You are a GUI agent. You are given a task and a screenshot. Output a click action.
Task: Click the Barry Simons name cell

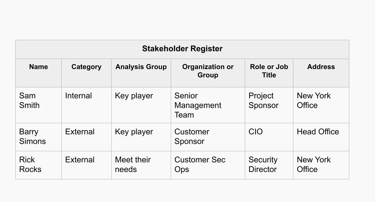click(32, 136)
